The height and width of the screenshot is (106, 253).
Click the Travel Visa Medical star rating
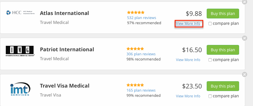pyautogui.click(x=135, y=85)
